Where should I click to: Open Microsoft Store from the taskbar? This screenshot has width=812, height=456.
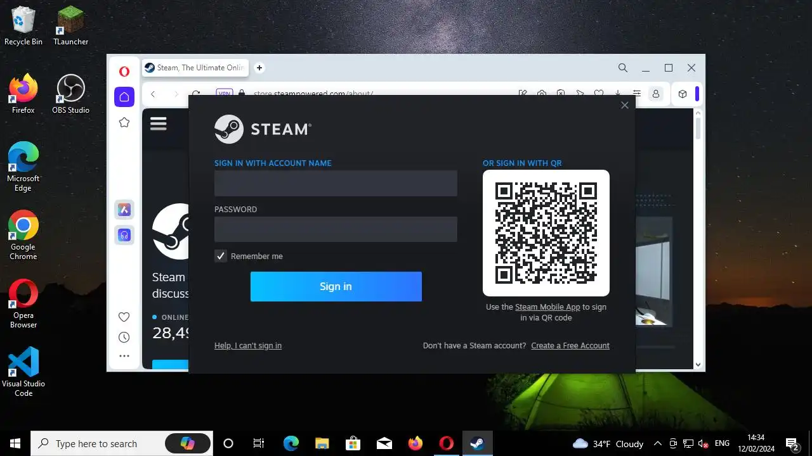(x=353, y=443)
